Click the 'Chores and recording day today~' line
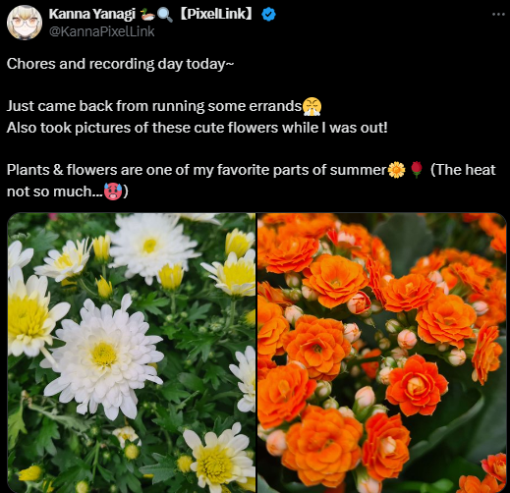This screenshot has height=493, width=510. point(120,64)
